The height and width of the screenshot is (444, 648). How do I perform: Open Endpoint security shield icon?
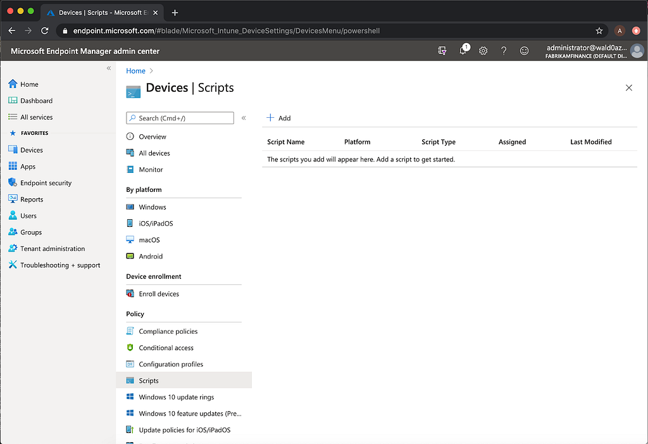click(x=13, y=182)
